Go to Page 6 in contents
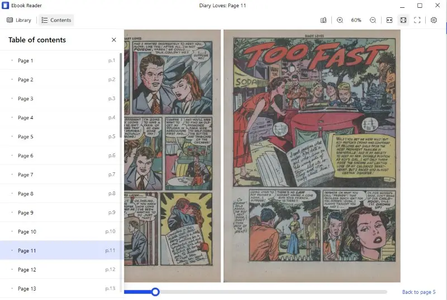This screenshot has width=447, height=300. click(x=60, y=156)
